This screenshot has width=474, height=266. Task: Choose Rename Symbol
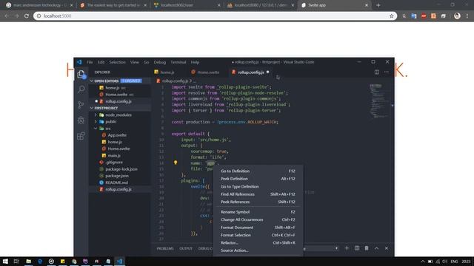point(258,212)
